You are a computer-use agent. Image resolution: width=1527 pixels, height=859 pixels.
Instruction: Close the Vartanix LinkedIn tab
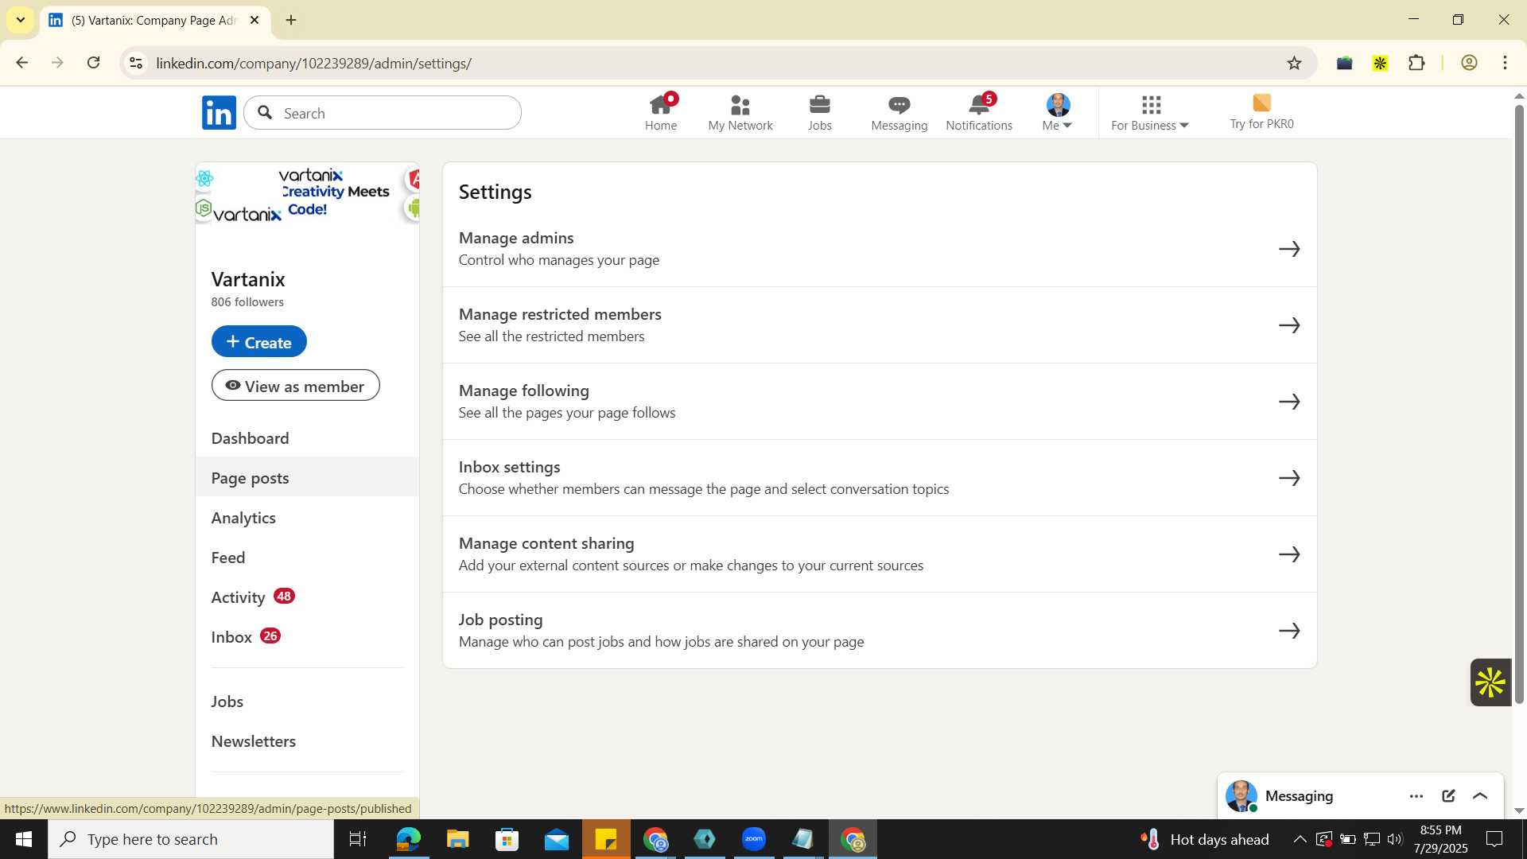[x=254, y=20]
